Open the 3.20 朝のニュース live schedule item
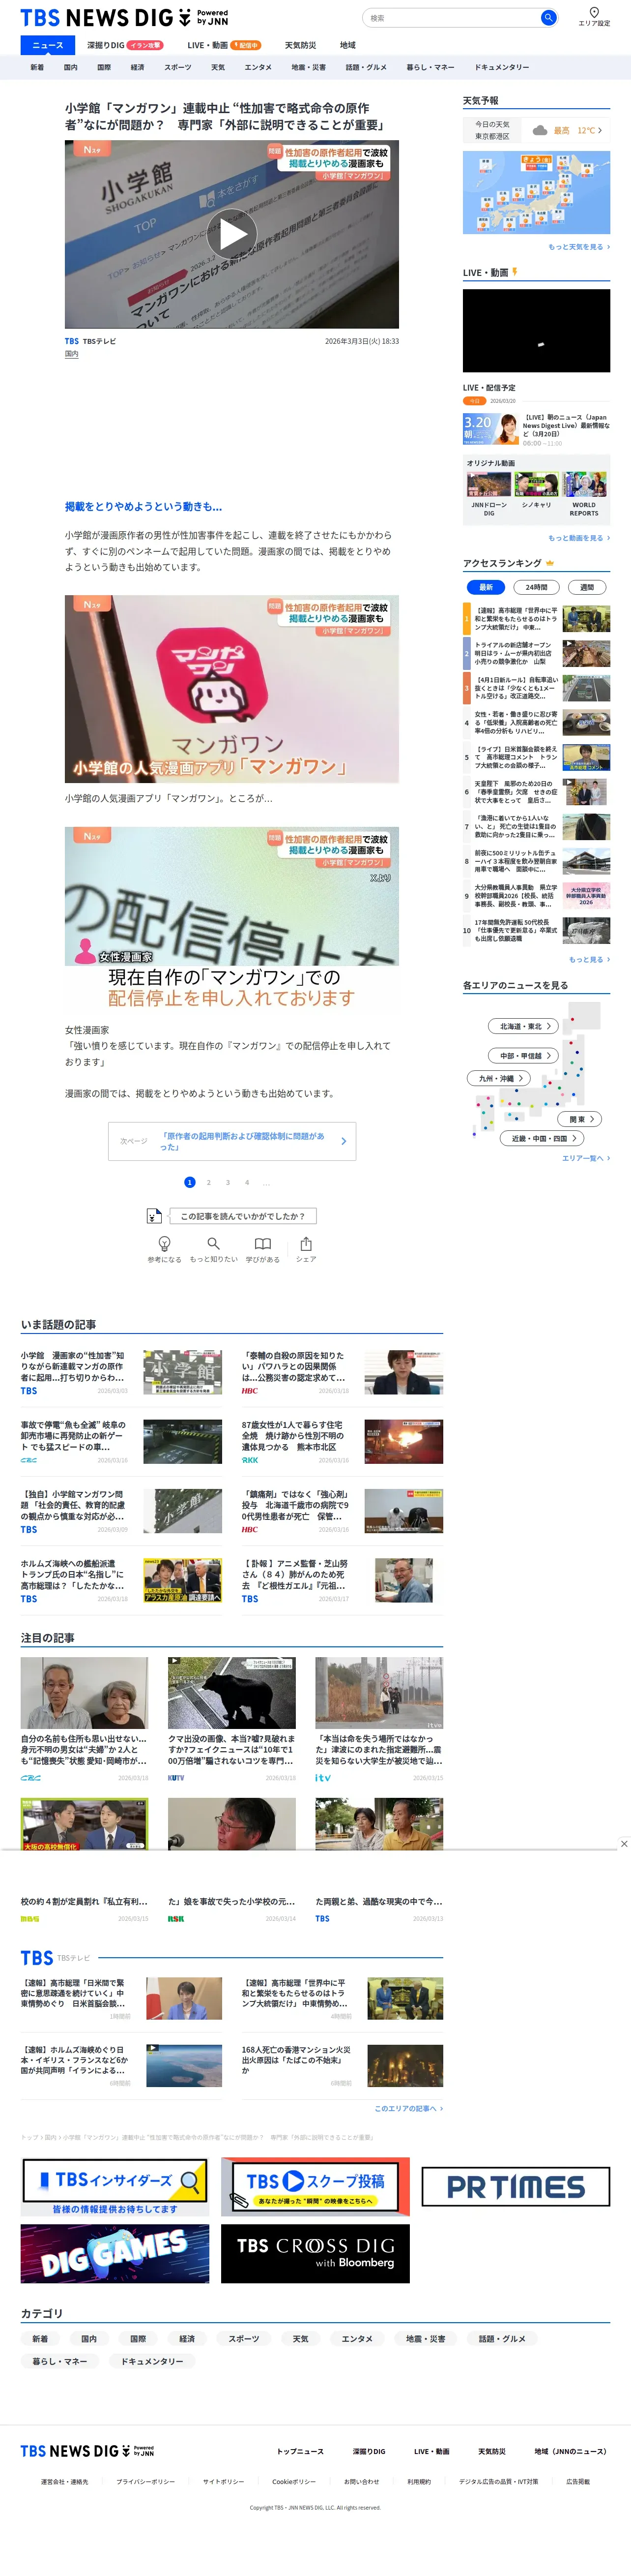The image size is (631, 2576). tap(536, 429)
